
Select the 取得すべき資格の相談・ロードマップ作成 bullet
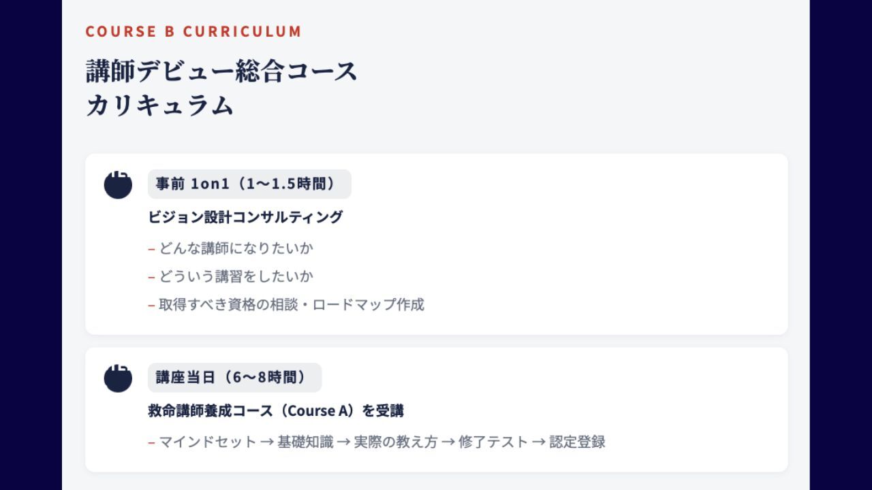click(x=291, y=304)
